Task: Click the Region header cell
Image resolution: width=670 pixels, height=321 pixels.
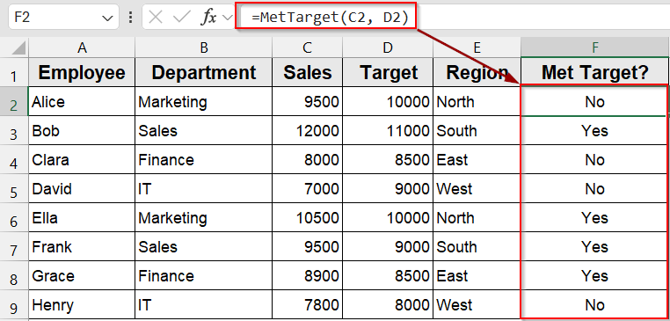Action: pos(477,73)
